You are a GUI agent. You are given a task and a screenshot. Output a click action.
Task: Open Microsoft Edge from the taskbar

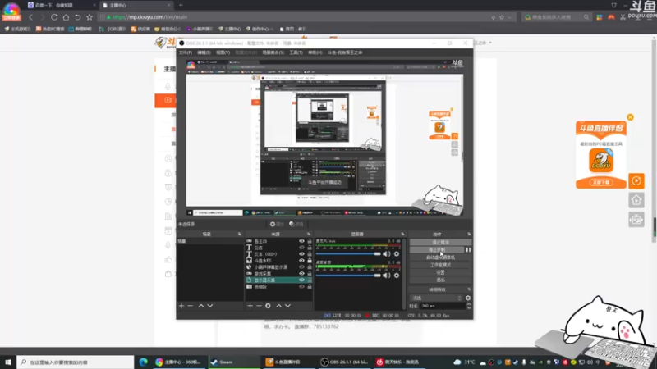point(143,362)
